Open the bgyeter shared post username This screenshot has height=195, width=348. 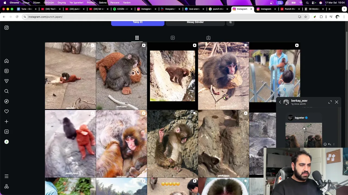(x=300, y=118)
